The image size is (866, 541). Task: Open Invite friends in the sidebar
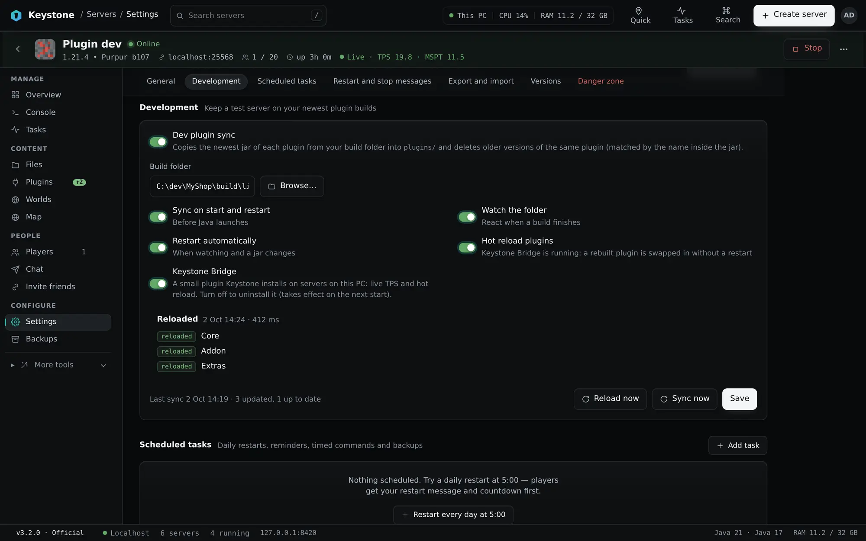tap(58, 287)
